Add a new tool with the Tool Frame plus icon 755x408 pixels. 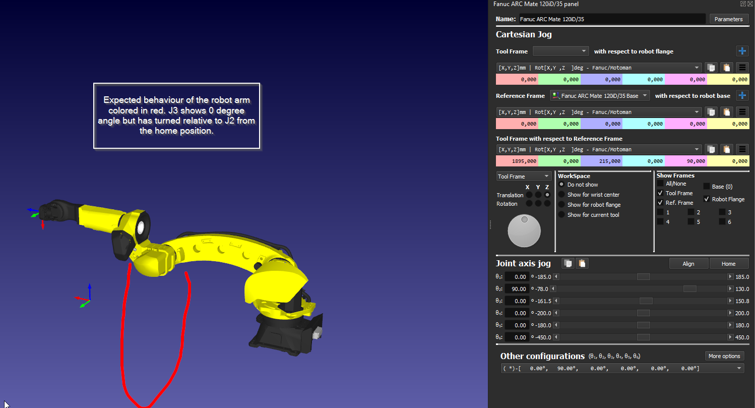tap(742, 51)
